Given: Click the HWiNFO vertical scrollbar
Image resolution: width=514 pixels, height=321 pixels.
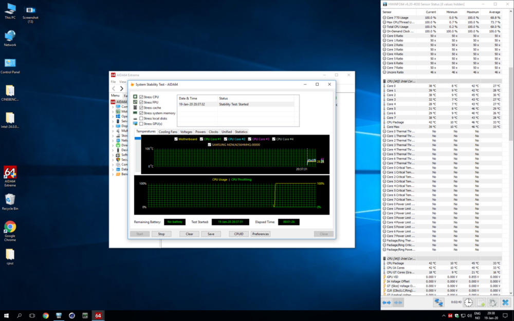Looking at the screenshot, I should pos(511,104).
